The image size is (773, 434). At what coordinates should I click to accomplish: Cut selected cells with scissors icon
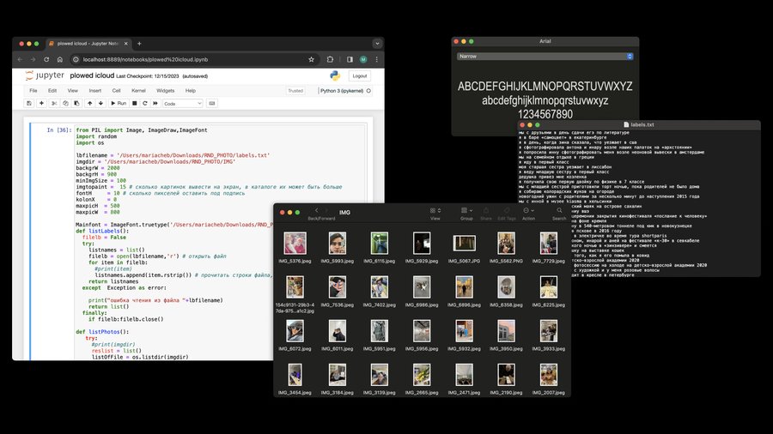54,103
